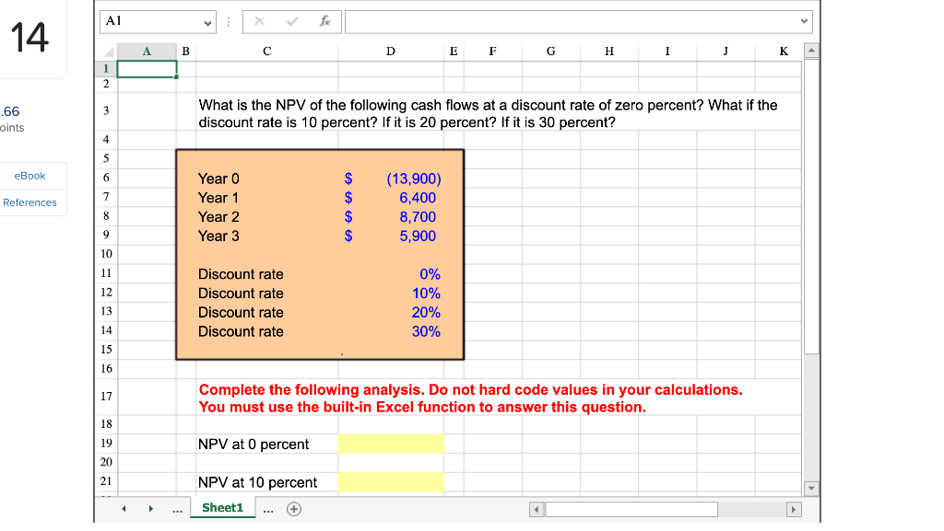Select row 3 header
944x531 pixels.
(106, 110)
